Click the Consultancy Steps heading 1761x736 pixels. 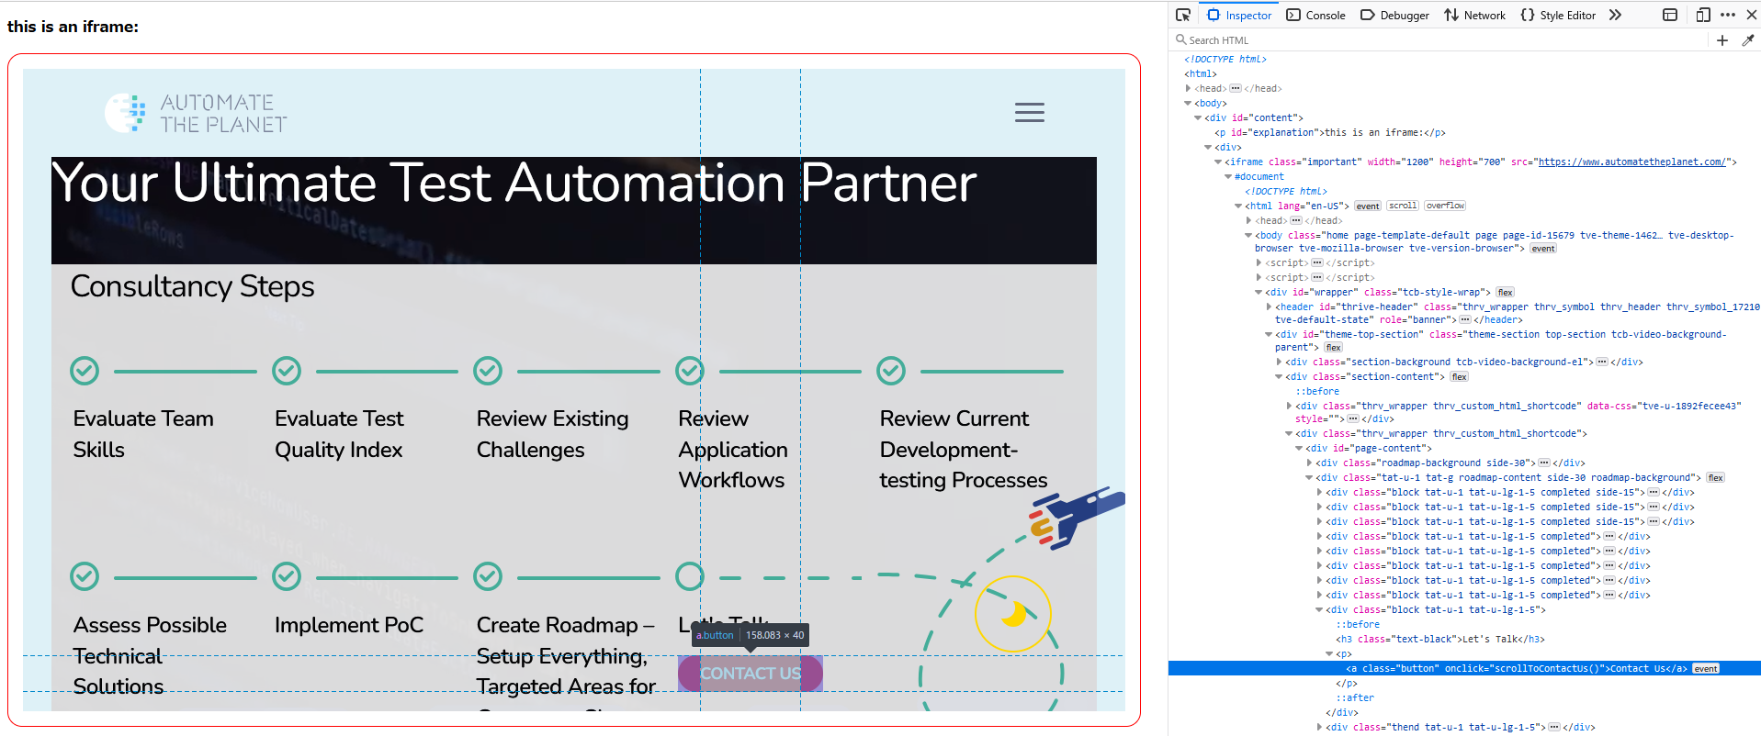coord(192,286)
